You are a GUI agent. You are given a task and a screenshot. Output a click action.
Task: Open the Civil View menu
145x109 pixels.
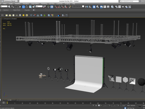tap(52, 4)
